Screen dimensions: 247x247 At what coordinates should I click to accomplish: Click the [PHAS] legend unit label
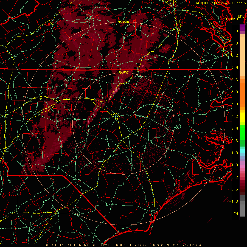pyautogui.click(x=232, y=19)
